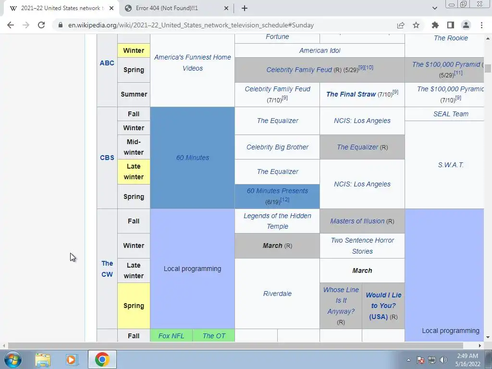Click the Chrome taskbar icon
492x369 pixels.
click(x=102, y=359)
